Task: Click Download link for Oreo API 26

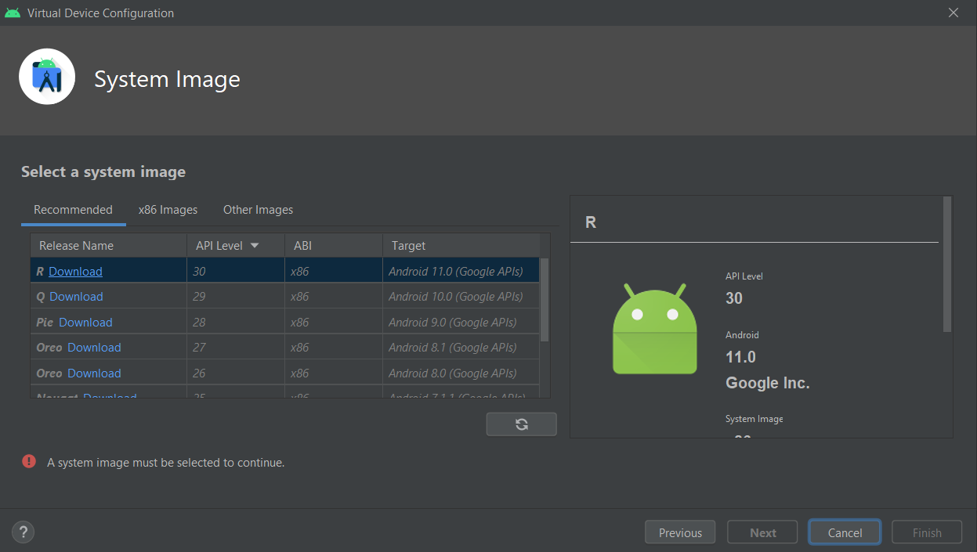Action: (x=94, y=373)
